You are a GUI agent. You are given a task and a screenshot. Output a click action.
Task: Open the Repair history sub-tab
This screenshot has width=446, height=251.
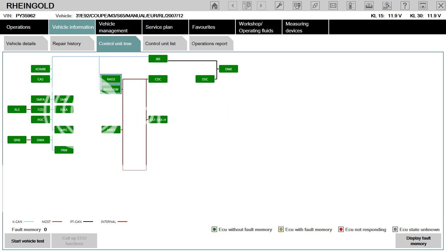pos(72,43)
